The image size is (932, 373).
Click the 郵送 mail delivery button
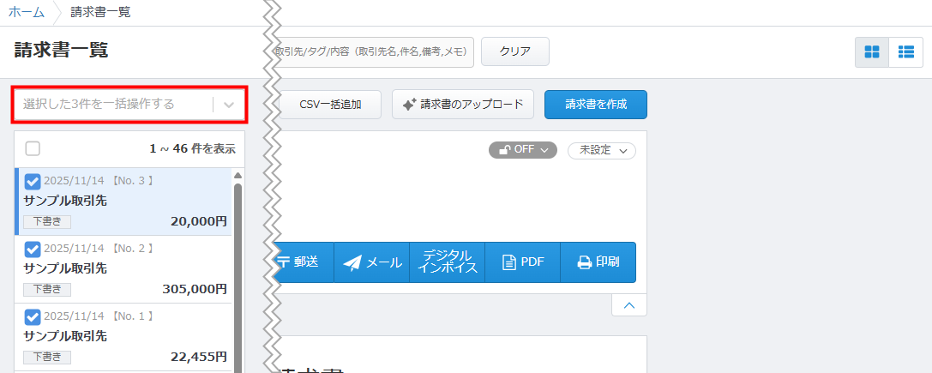[x=300, y=262]
